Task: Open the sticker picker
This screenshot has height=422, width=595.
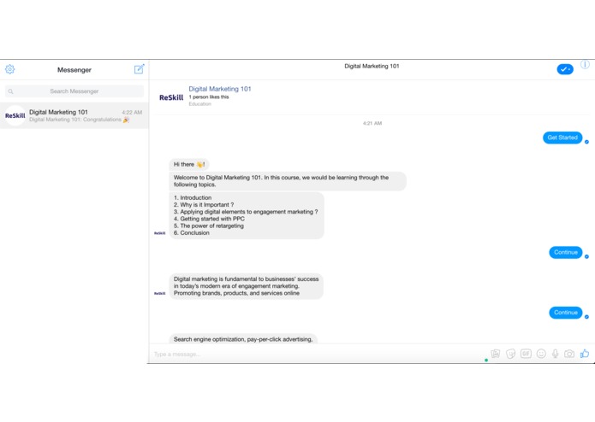Action: coord(511,354)
